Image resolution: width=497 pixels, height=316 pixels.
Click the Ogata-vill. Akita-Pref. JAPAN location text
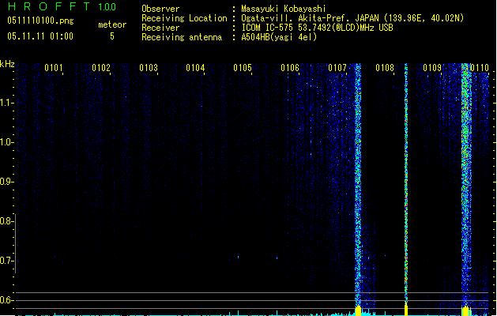tap(352, 18)
